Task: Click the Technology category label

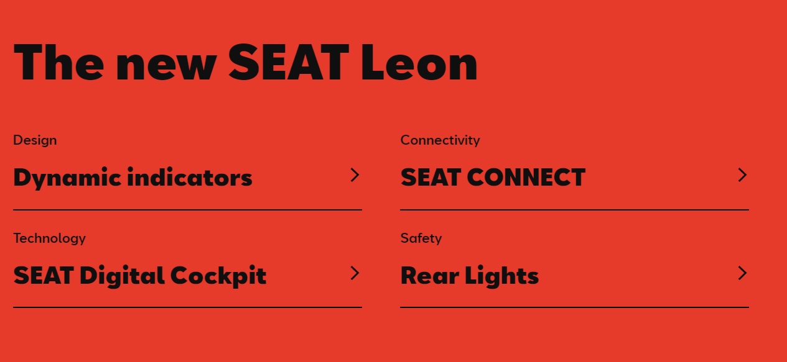Action: pos(49,238)
